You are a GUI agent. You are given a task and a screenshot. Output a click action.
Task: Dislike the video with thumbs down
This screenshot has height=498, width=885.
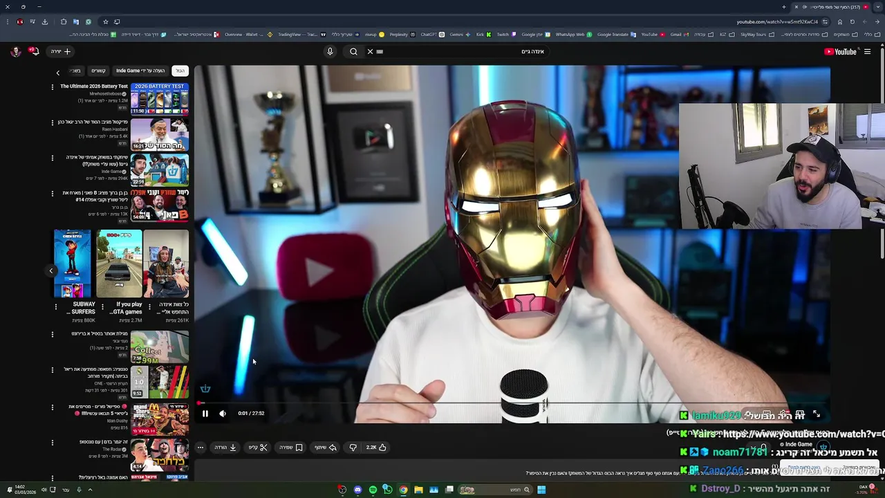tap(353, 448)
